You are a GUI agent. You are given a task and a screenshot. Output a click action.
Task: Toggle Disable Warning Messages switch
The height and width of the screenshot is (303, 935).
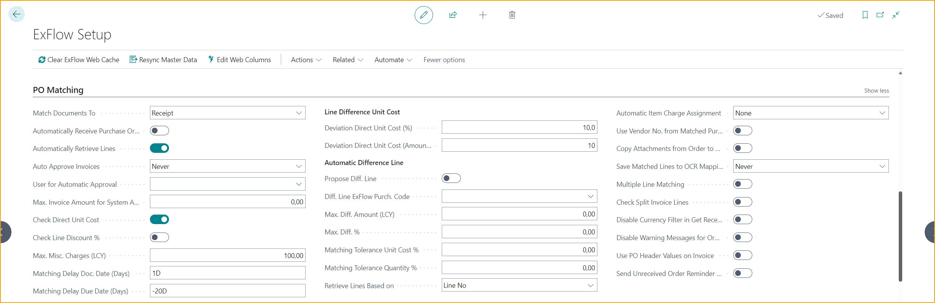coord(743,237)
